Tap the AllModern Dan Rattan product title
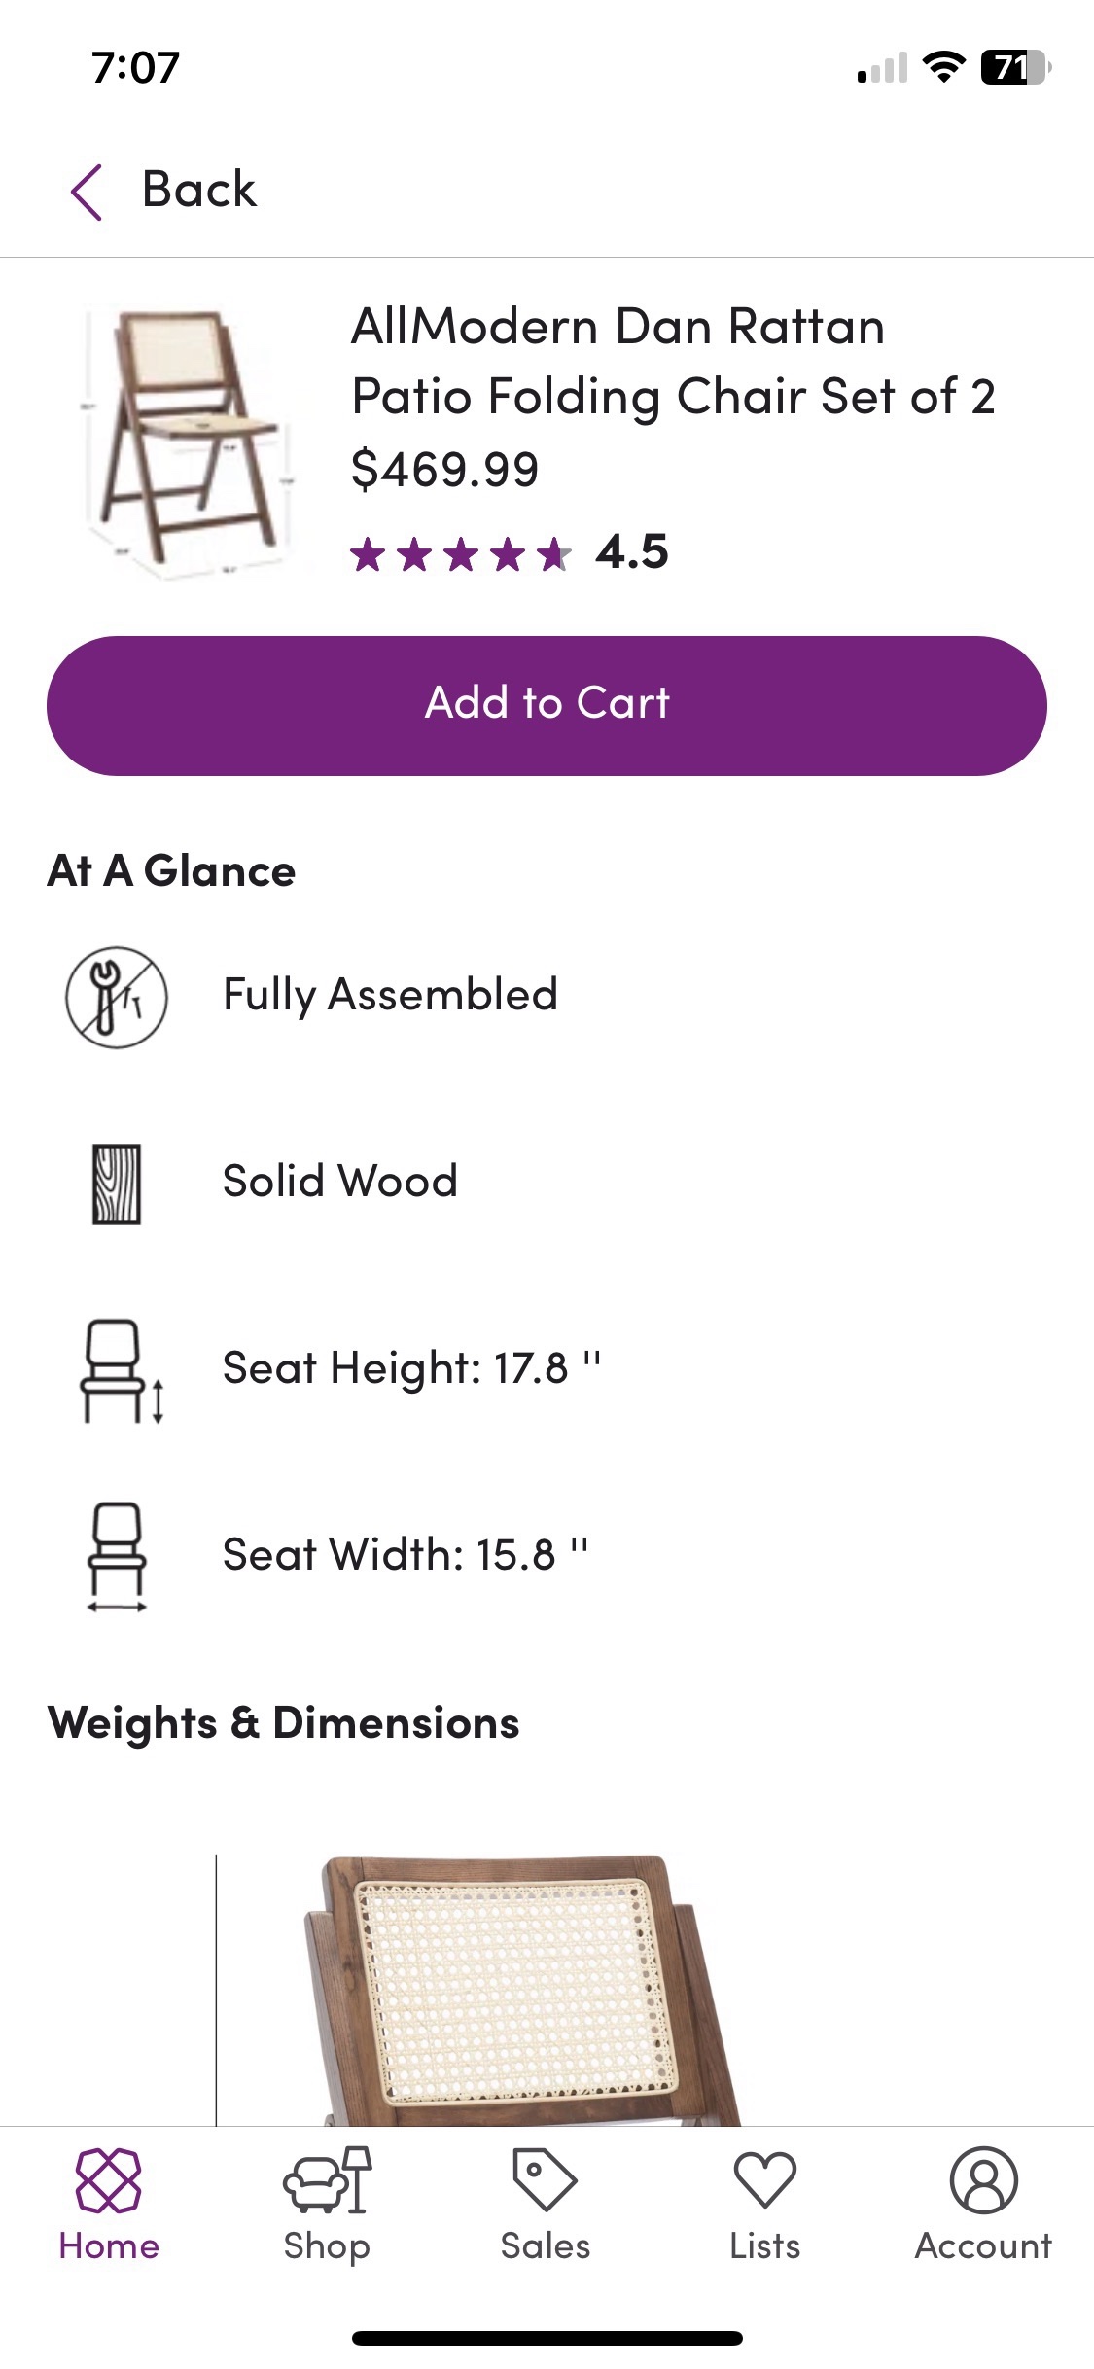 673,361
